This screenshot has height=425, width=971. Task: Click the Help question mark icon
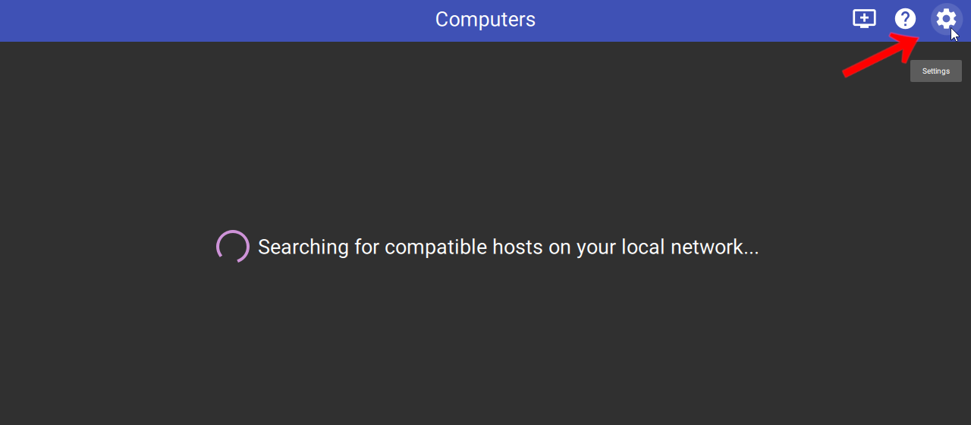(x=905, y=19)
